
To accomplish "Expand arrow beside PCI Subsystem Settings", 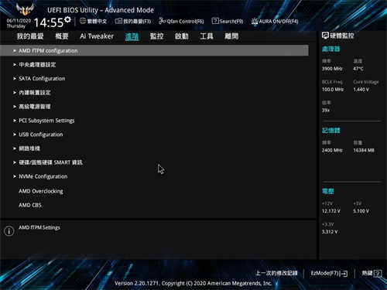I will tap(15, 121).
